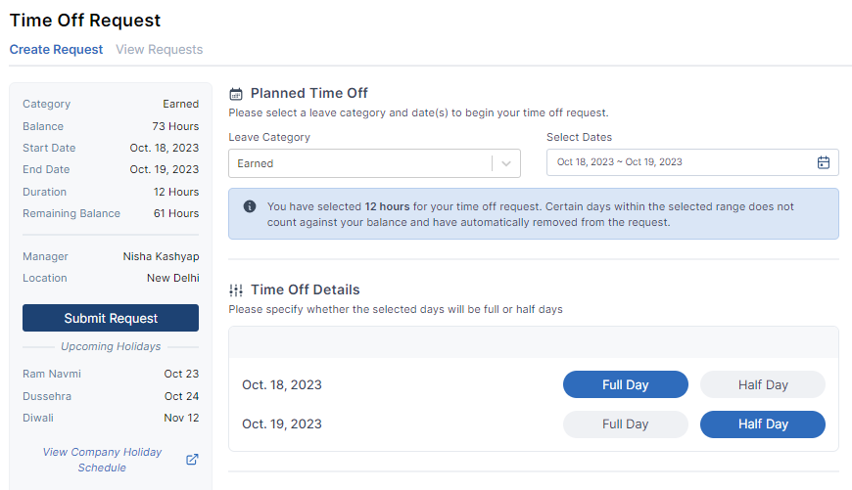Click the Planned Time Off calendar icon

tap(236, 94)
